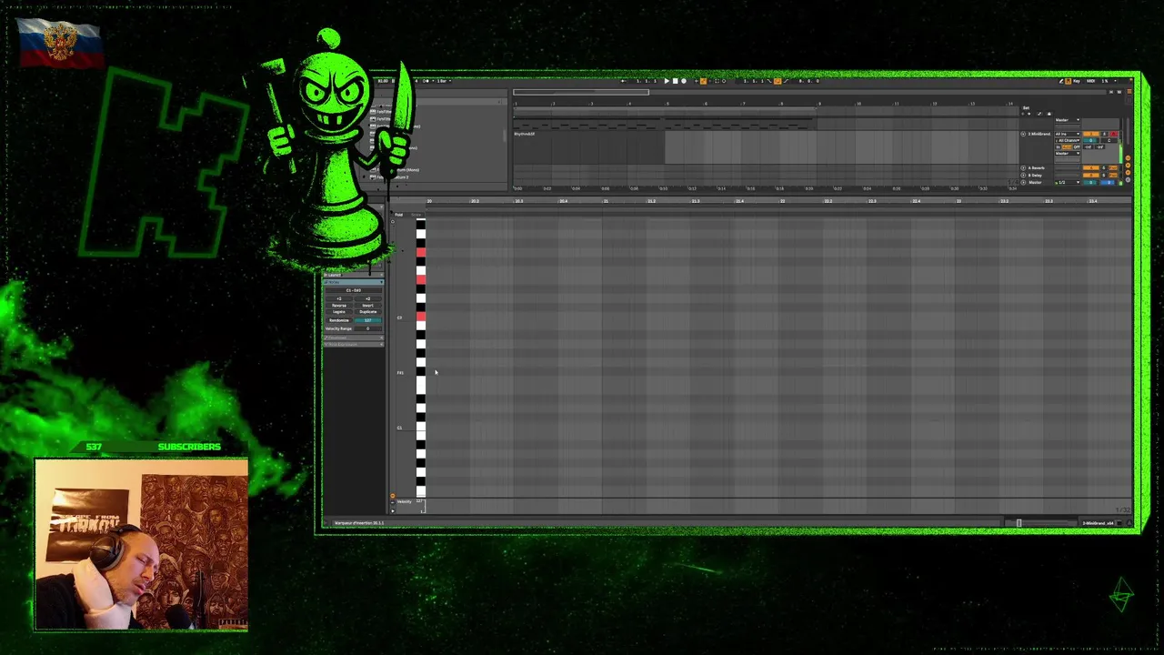The height and width of the screenshot is (655, 1164).
Task: Open the All Channels input dropdown
Action: click(1068, 140)
